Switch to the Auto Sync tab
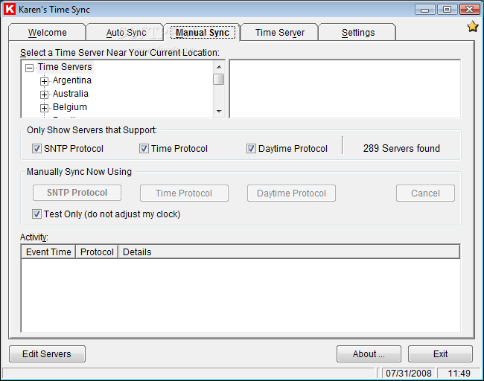 [x=126, y=33]
